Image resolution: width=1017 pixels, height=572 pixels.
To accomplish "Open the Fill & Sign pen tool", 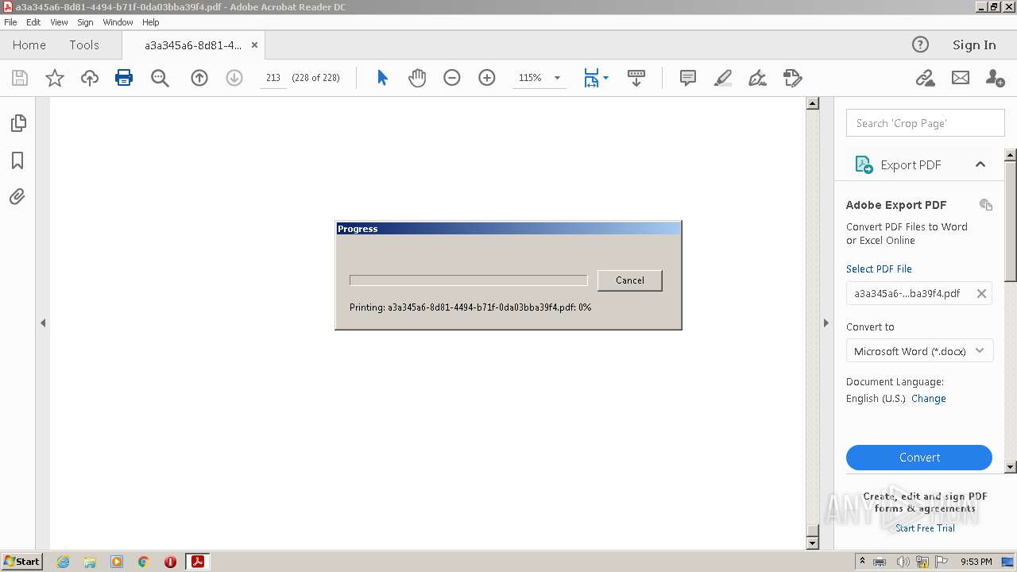I will 758,78.
